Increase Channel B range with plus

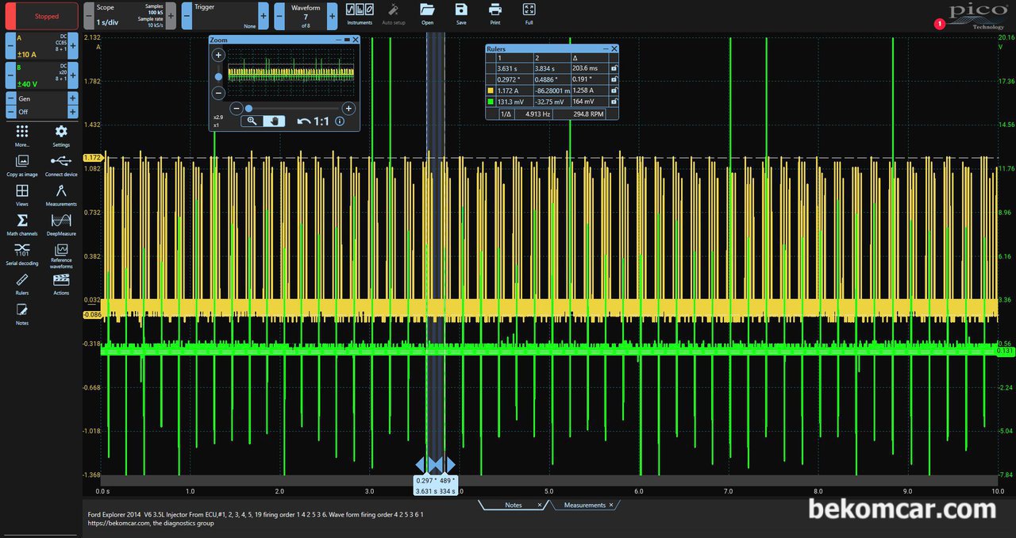pyautogui.click(x=73, y=76)
